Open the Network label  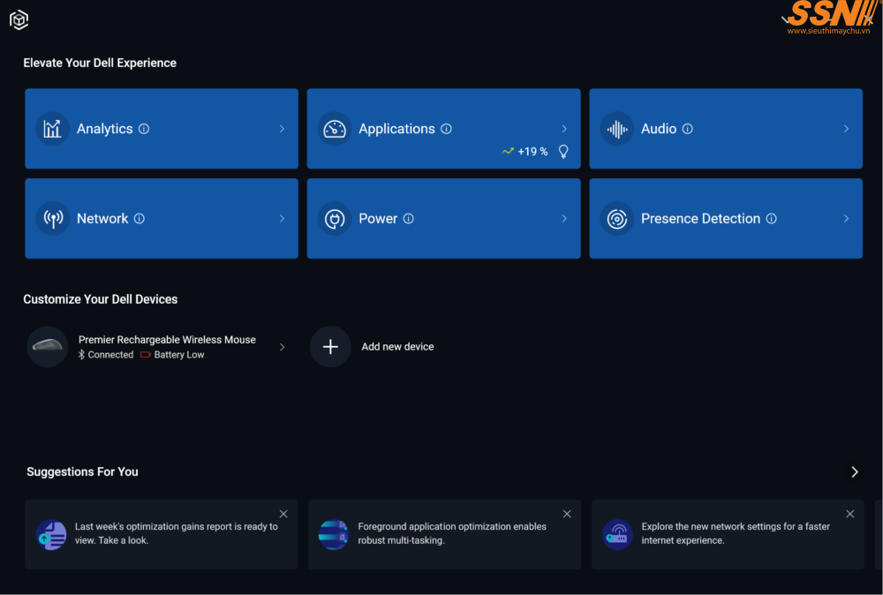pyautogui.click(x=102, y=218)
